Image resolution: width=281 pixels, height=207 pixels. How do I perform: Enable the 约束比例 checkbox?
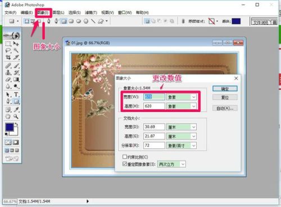point(125,156)
